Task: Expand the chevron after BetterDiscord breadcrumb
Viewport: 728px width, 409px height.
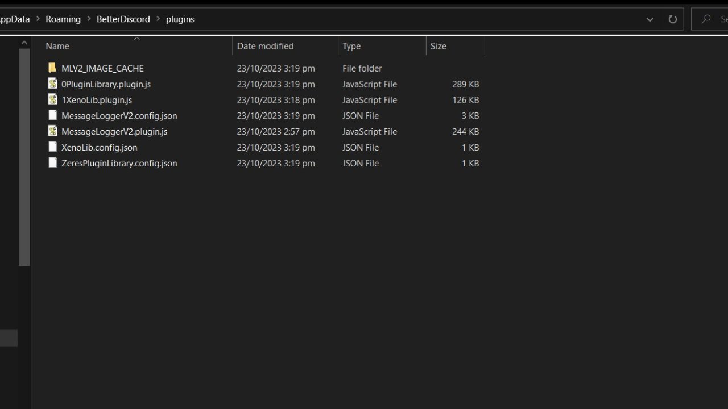Action: (158, 19)
